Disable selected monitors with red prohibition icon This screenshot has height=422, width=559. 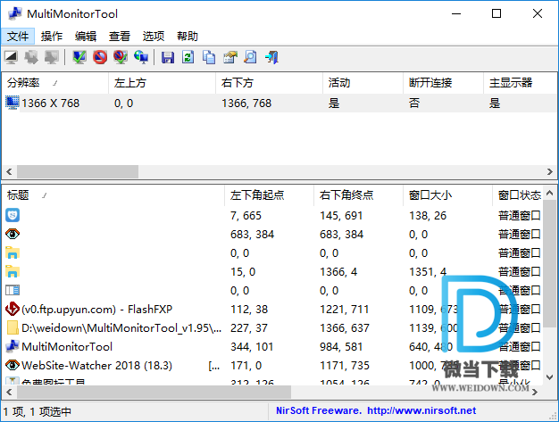(x=100, y=57)
